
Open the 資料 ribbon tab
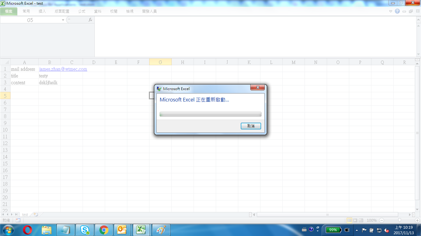coord(98,11)
